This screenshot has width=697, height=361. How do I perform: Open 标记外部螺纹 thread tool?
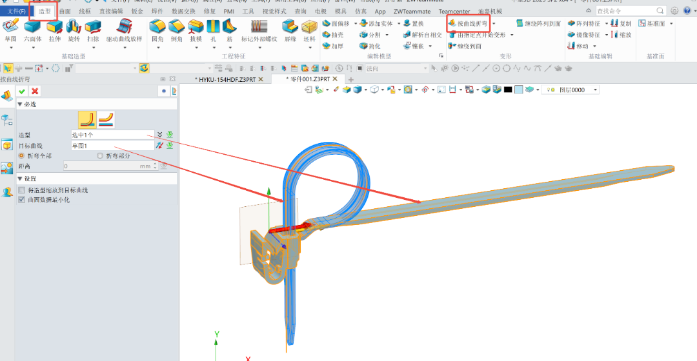click(259, 30)
